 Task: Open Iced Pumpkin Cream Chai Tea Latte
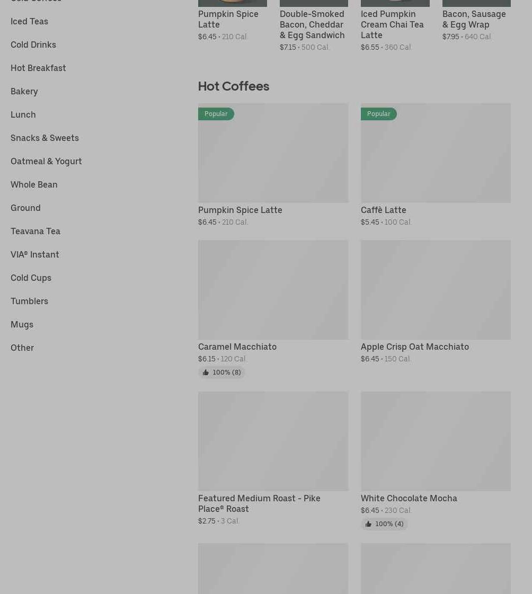(392, 24)
